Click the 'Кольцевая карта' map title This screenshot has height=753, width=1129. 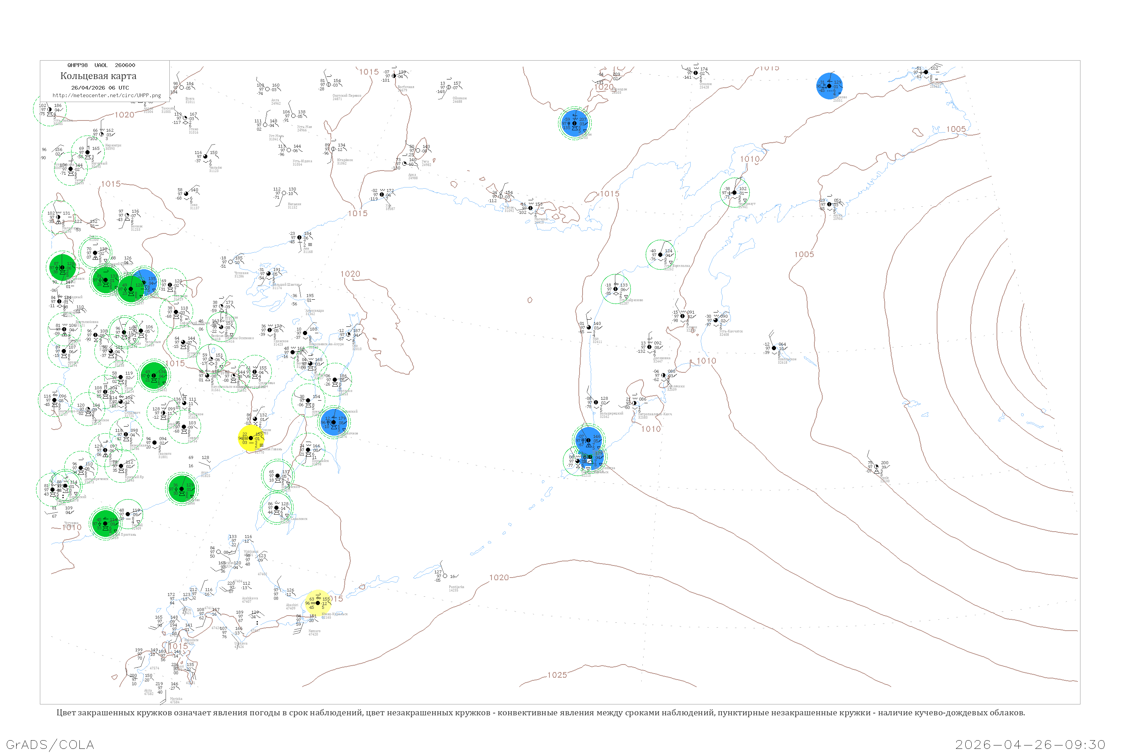[98, 76]
